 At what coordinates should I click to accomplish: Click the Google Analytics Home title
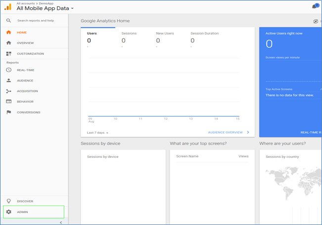[105, 21]
